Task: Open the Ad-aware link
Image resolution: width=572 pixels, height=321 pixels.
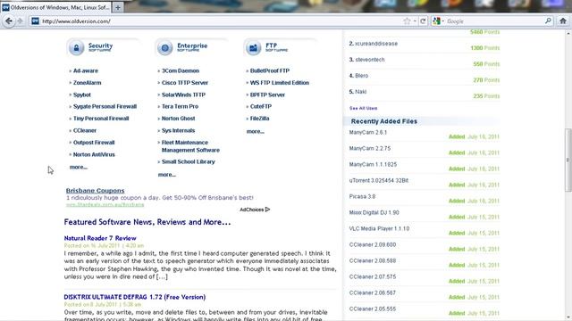Action: coord(86,70)
